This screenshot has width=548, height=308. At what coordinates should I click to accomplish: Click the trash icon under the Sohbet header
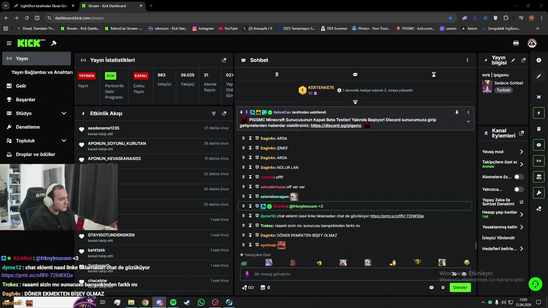(277, 74)
